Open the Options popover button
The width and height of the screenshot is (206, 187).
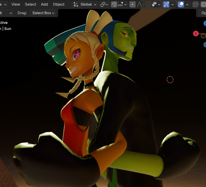tap(202, 13)
